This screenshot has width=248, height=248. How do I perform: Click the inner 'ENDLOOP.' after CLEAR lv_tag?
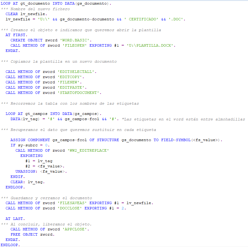[x=15, y=187]
